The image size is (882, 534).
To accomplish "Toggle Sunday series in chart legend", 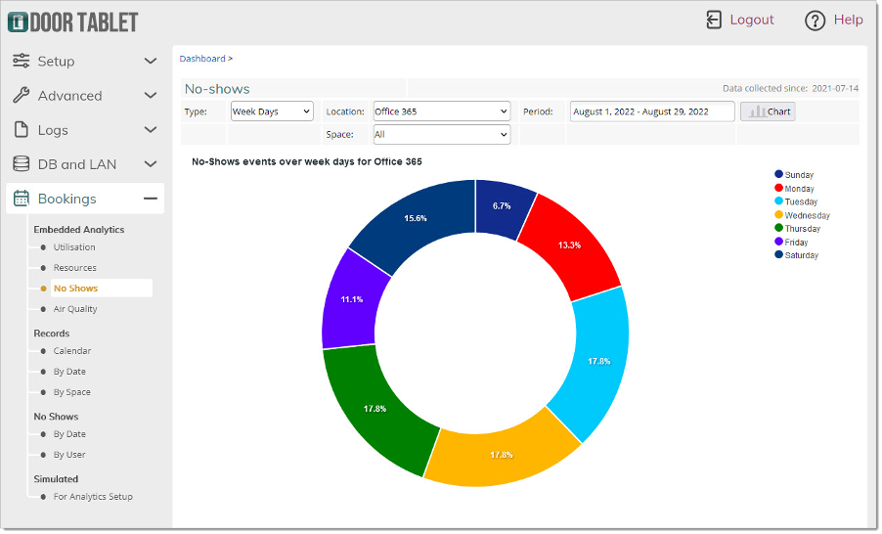I will pyautogui.click(x=798, y=175).
